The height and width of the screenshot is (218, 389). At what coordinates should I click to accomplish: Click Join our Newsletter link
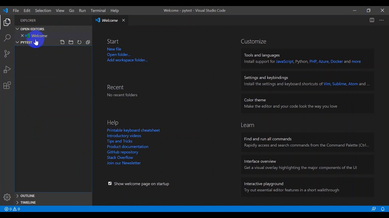(124, 163)
